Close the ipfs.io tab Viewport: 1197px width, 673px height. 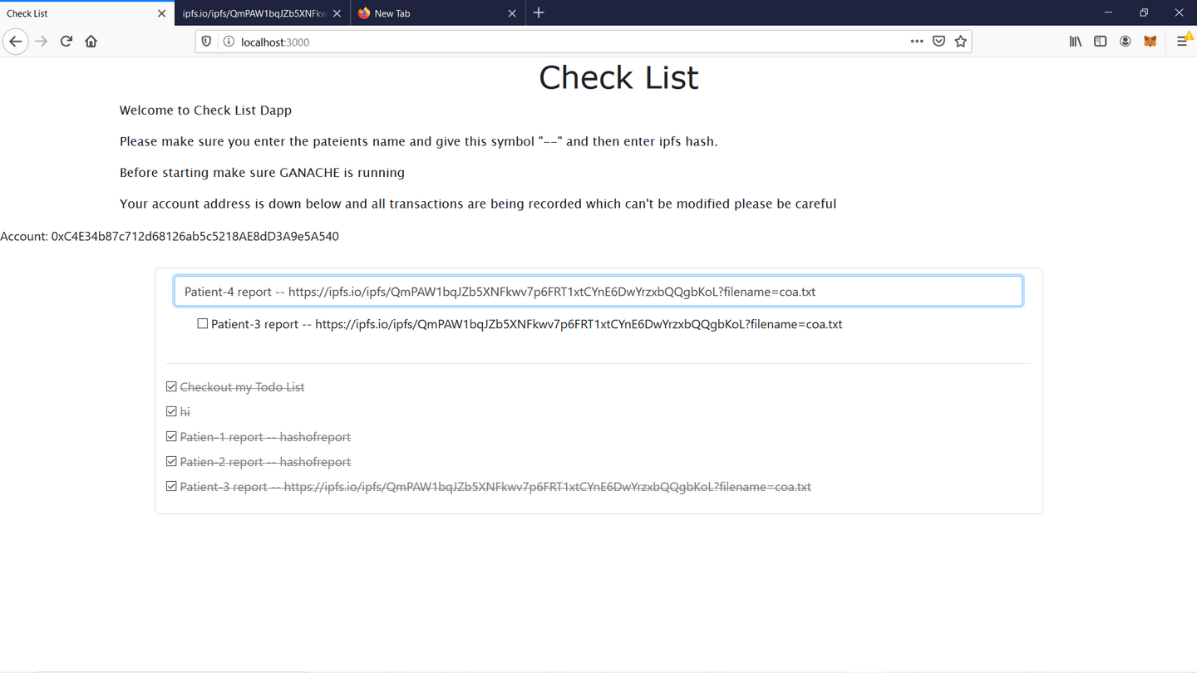point(337,13)
